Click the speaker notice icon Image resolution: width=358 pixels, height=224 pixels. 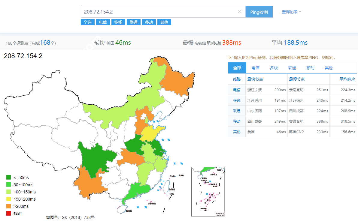point(230,57)
